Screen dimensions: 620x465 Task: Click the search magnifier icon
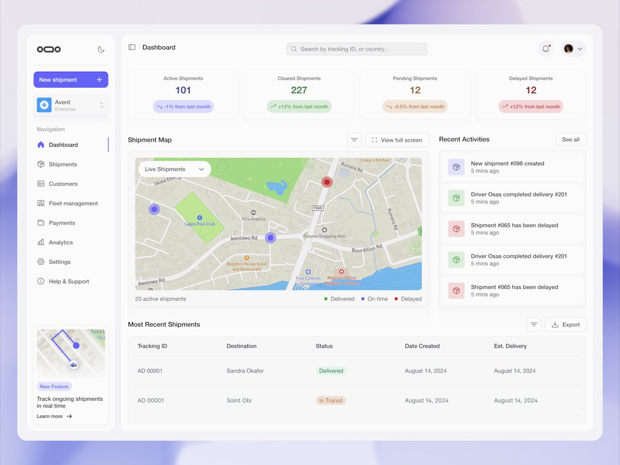(295, 49)
